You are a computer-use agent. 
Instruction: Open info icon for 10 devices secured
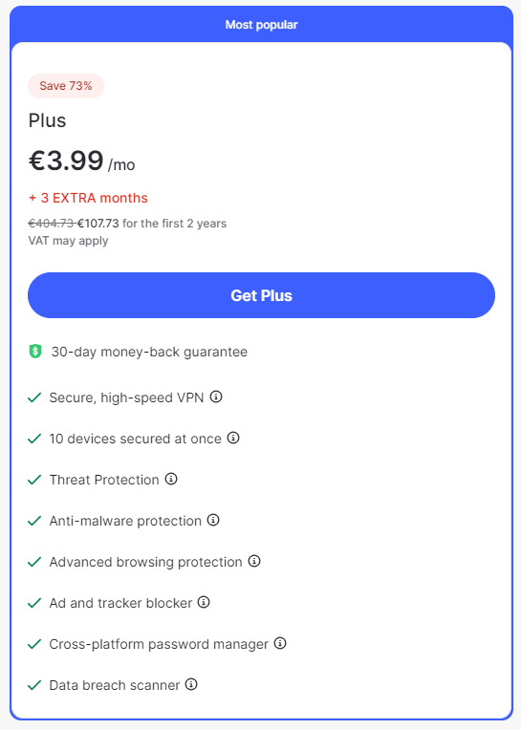pyautogui.click(x=233, y=438)
